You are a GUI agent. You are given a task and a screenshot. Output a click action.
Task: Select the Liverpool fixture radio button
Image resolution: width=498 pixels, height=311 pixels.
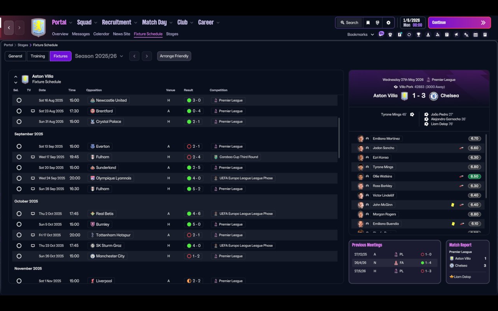click(x=19, y=281)
